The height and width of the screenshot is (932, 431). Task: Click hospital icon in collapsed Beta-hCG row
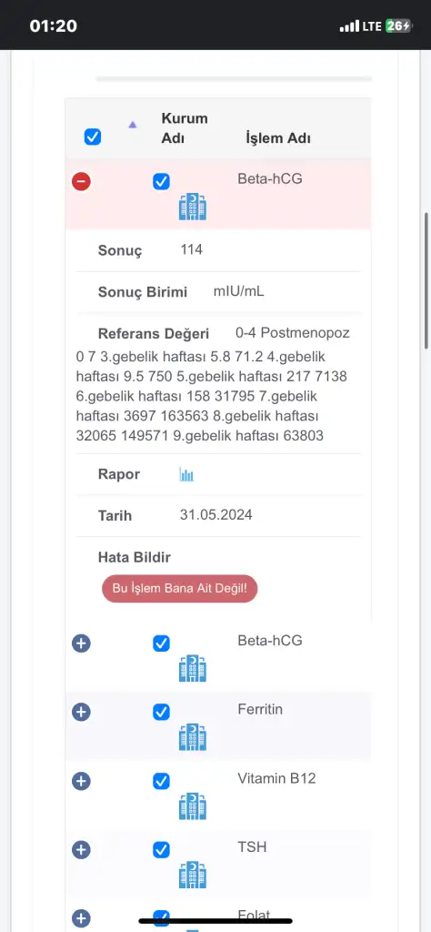click(x=193, y=668)
